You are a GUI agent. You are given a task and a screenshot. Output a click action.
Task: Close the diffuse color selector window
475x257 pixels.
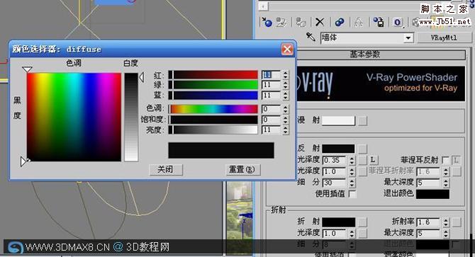click(x=287, y=50)
